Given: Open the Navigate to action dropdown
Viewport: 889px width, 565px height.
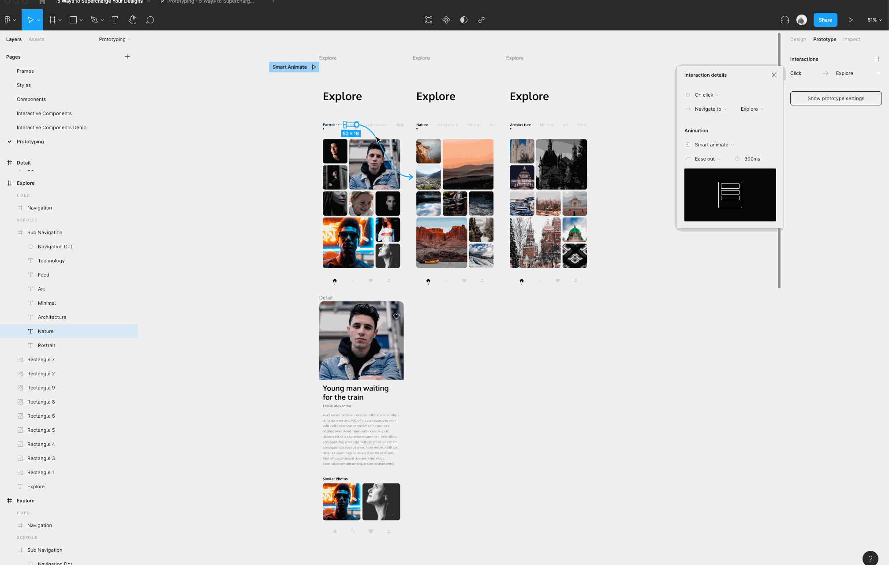Looking at the screenshot, I should [711, 109].
